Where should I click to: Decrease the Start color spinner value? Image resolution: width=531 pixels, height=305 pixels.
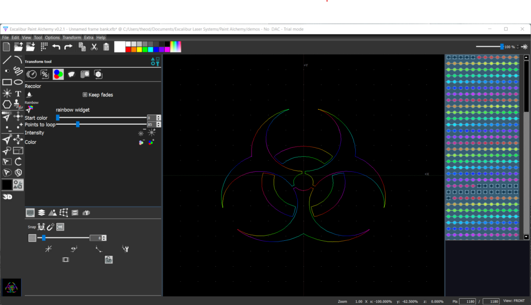click(x=159, y=120)
